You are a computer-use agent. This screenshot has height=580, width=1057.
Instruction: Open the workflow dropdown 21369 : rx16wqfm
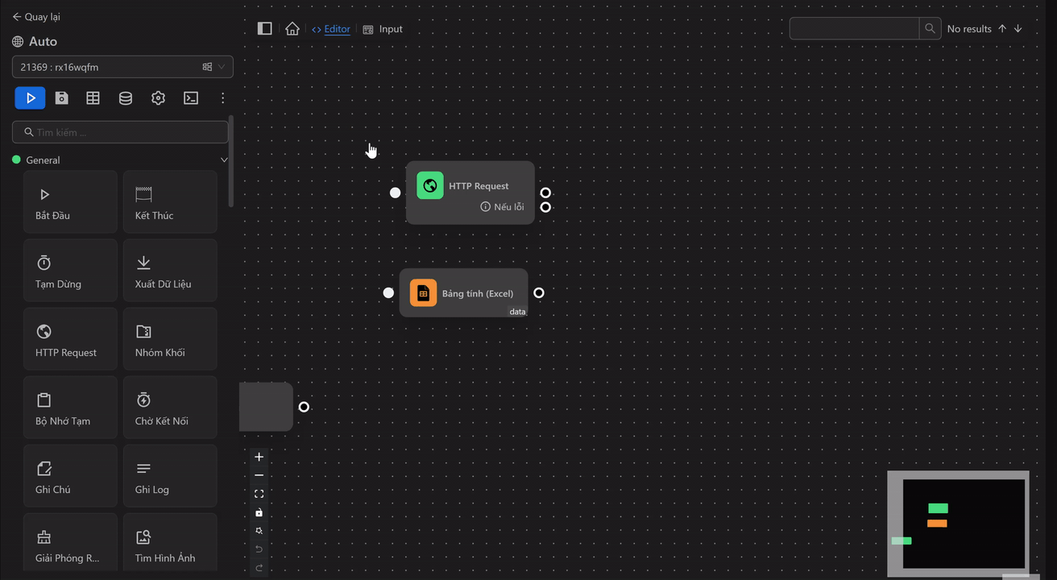[122, 67]
